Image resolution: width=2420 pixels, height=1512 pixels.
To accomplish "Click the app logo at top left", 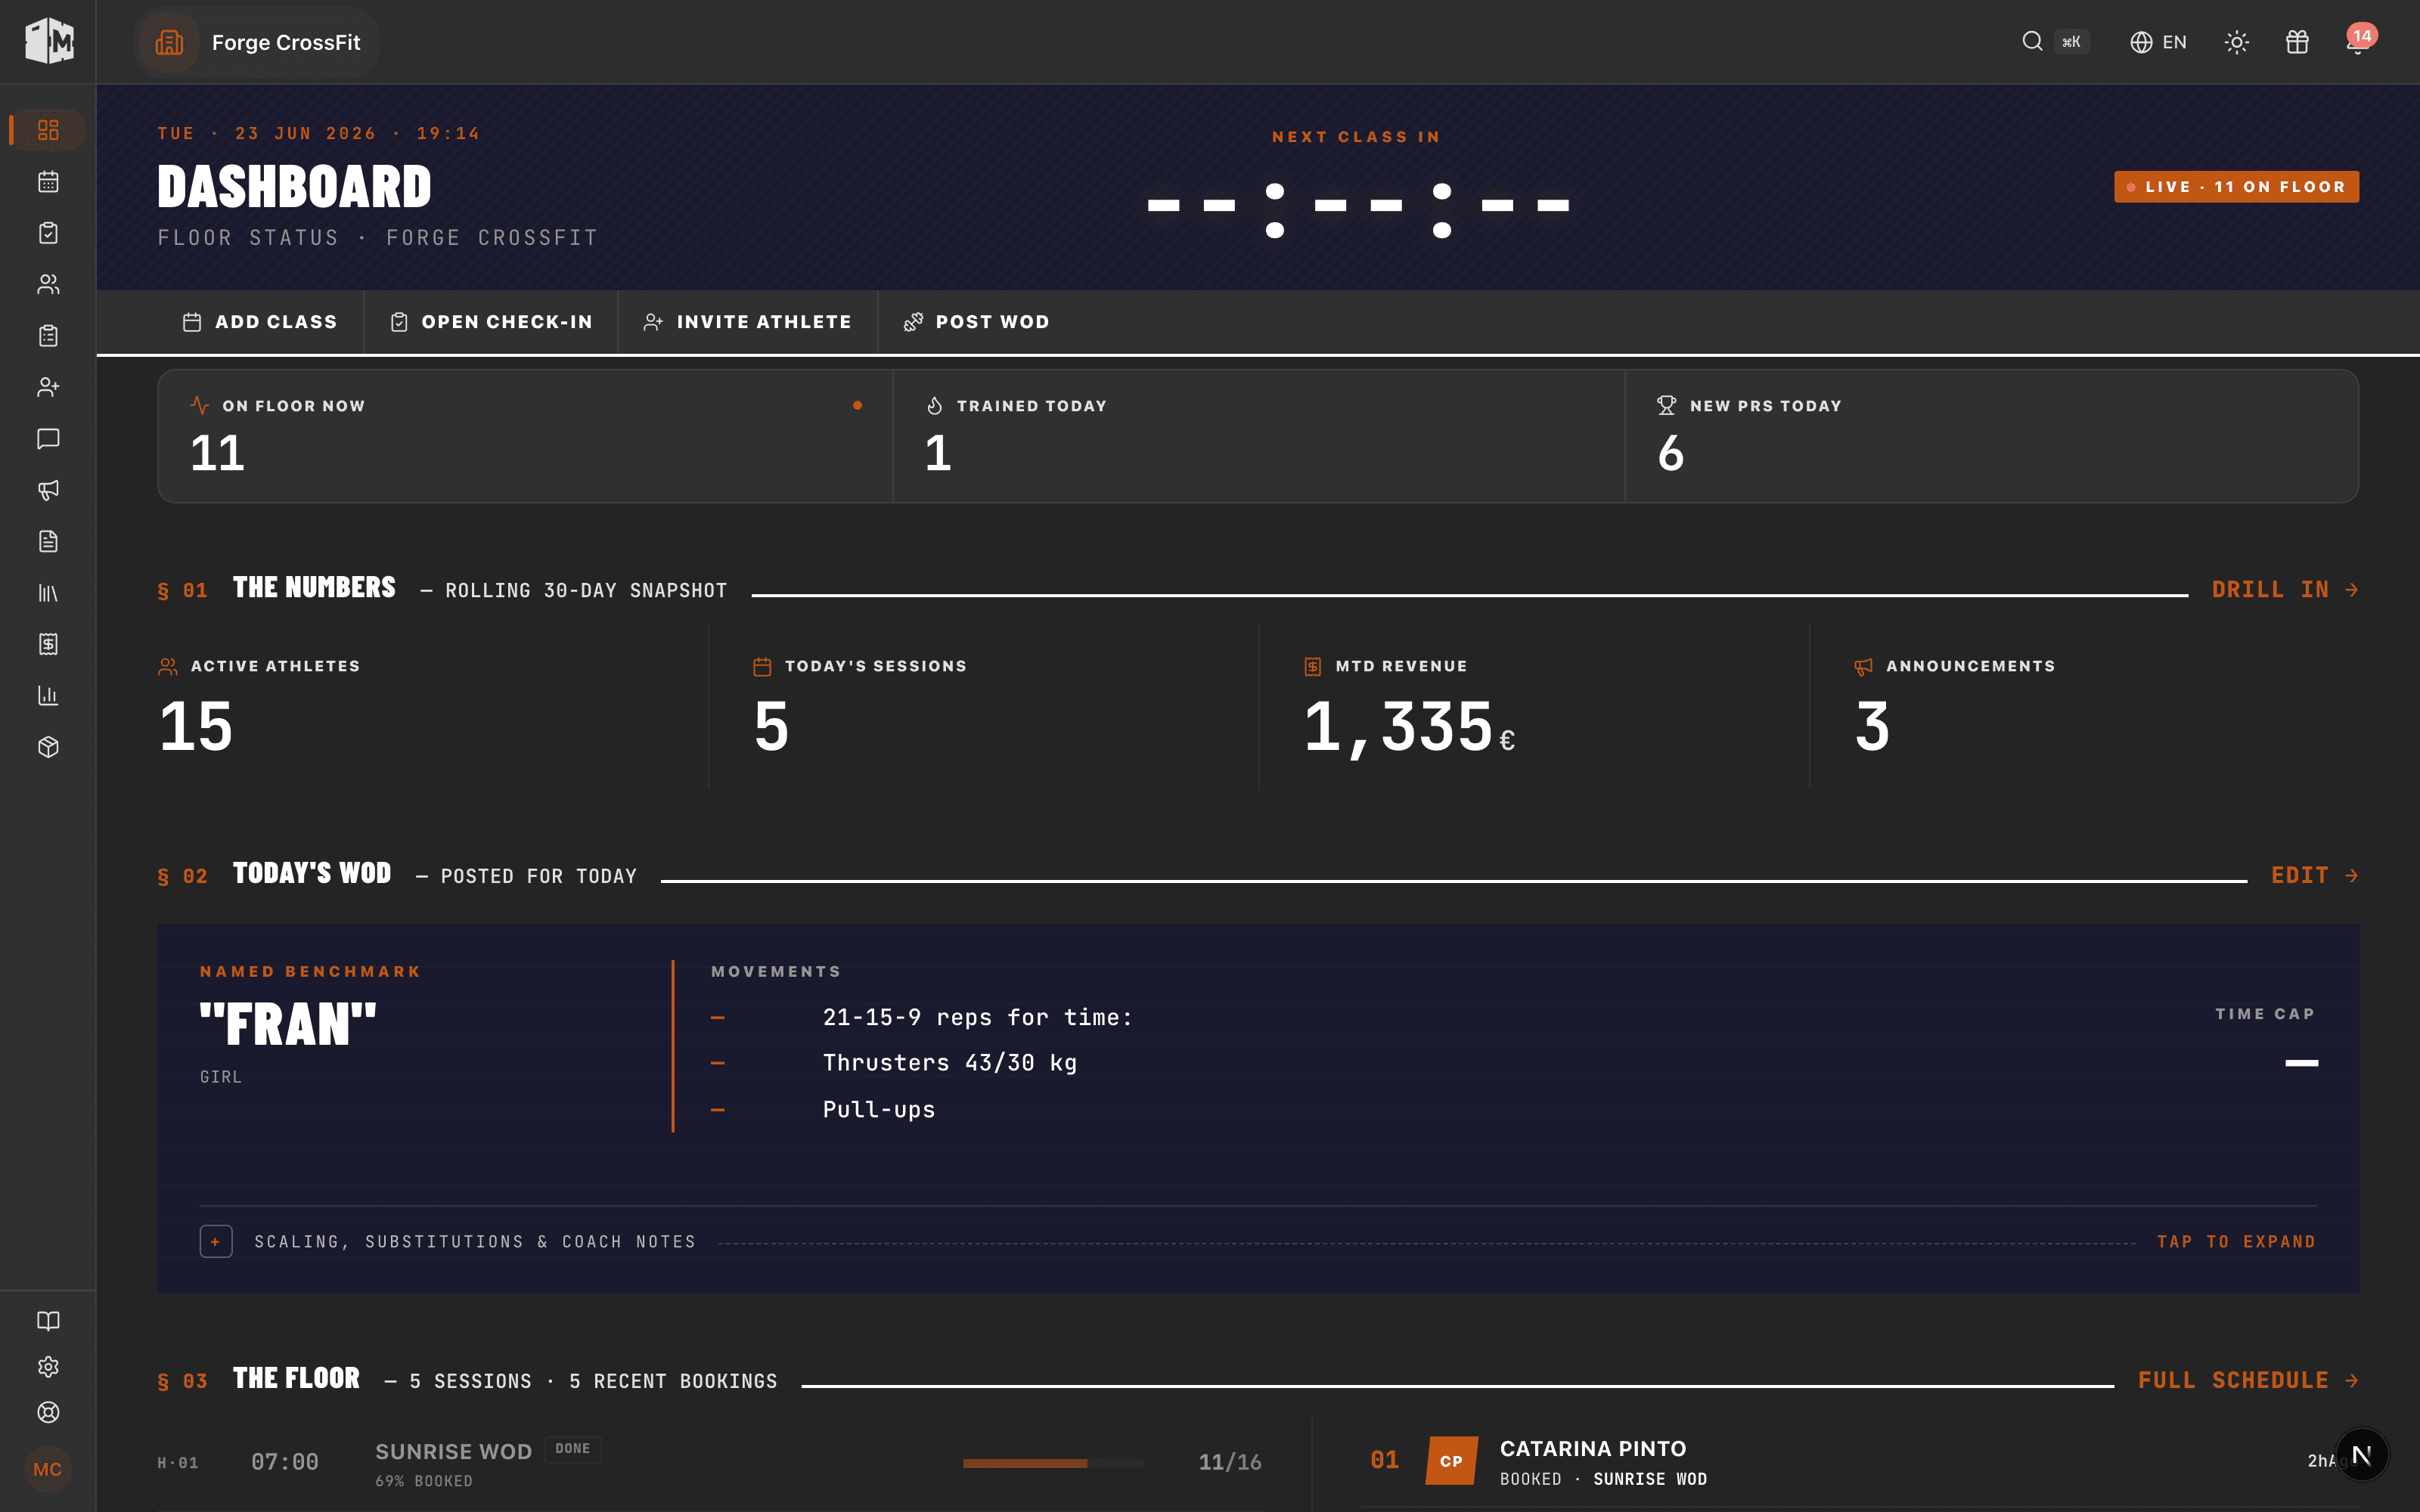I will pos(49,41).
